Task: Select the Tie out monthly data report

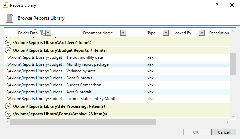Action: pos(85,57)
